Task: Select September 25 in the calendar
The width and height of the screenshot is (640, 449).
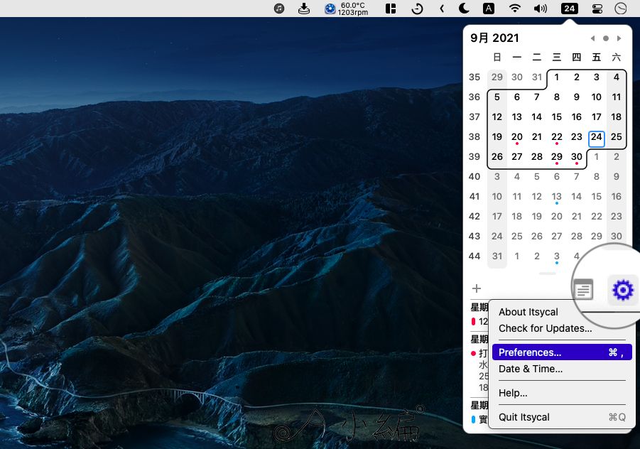Action: pyautogui.click(x=617, y=136)
